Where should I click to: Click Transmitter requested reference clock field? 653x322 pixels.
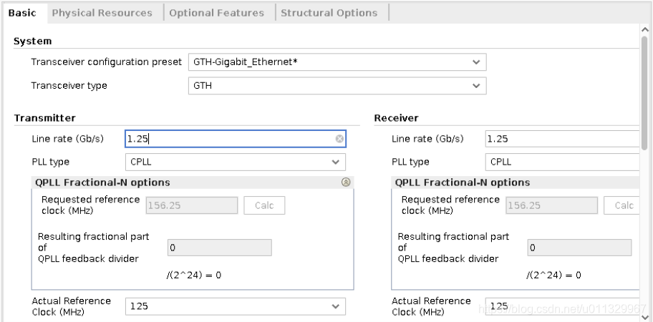pyautogui.click(x=192, y=205)
